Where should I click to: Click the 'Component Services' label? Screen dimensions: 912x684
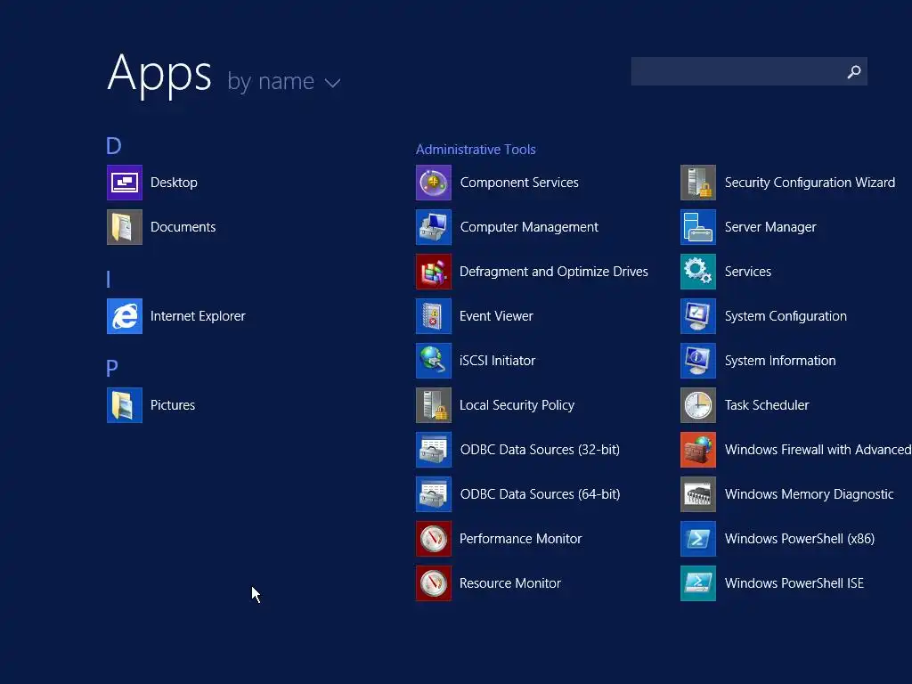coord(519,183)
